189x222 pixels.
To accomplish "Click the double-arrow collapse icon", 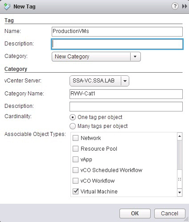I will click(x=185, y=6).
